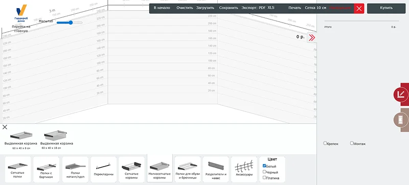Follow the Перейти на главную link
The width and height of the screenshot is (409, 185).
pyautogui.click(x=21, y=29)
